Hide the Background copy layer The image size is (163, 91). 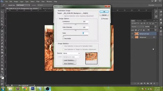pyautogui.click(x=132, y=34)
